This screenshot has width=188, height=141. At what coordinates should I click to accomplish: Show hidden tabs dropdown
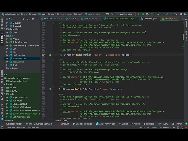182,19
